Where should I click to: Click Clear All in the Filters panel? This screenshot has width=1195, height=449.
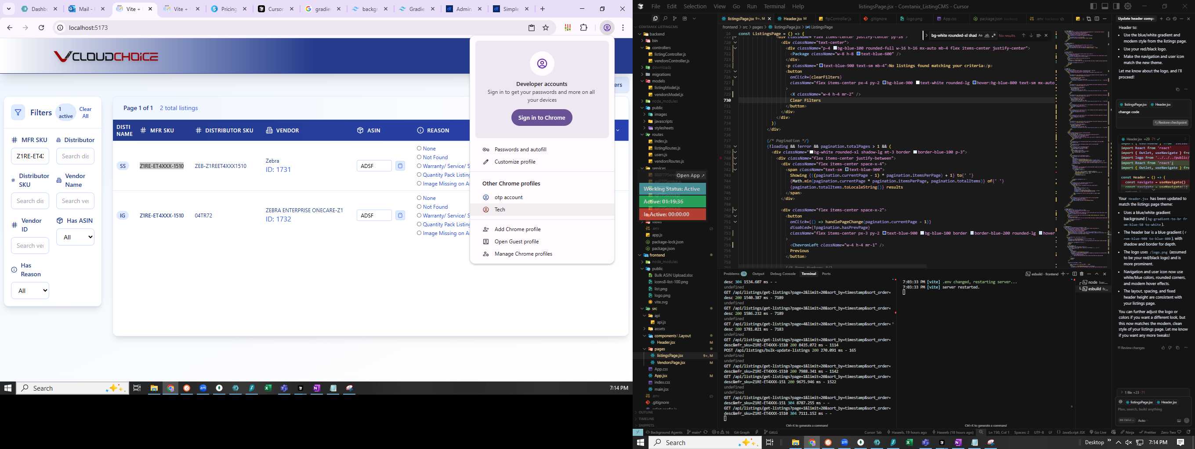point(85,113)
